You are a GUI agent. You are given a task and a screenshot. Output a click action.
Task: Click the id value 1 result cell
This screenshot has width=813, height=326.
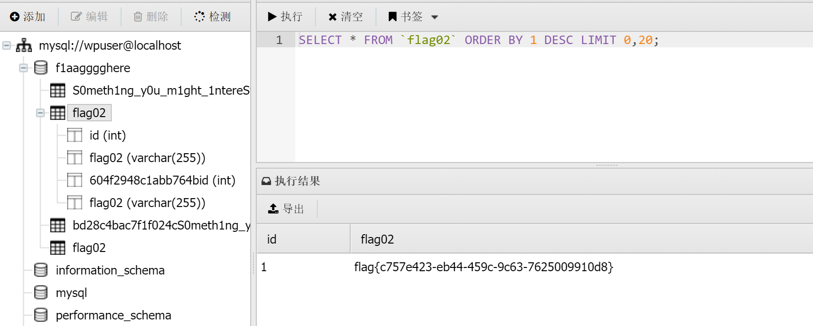pos(264,267)
